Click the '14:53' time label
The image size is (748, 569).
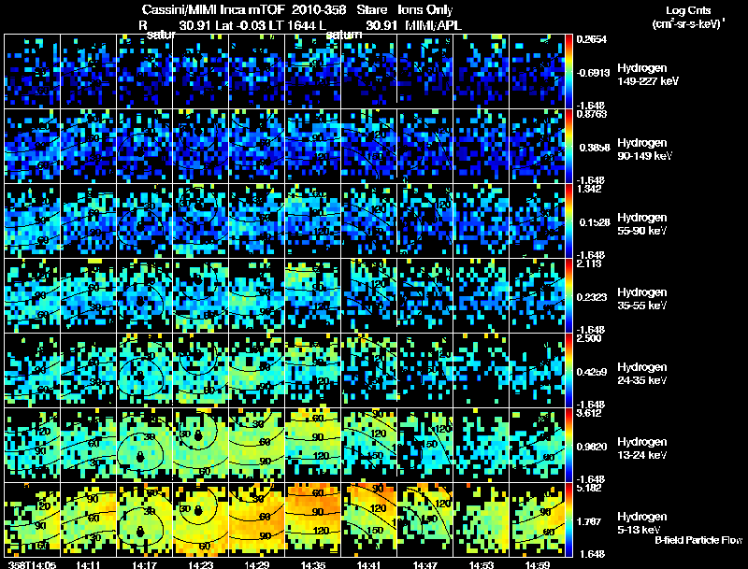pos(482,564)
